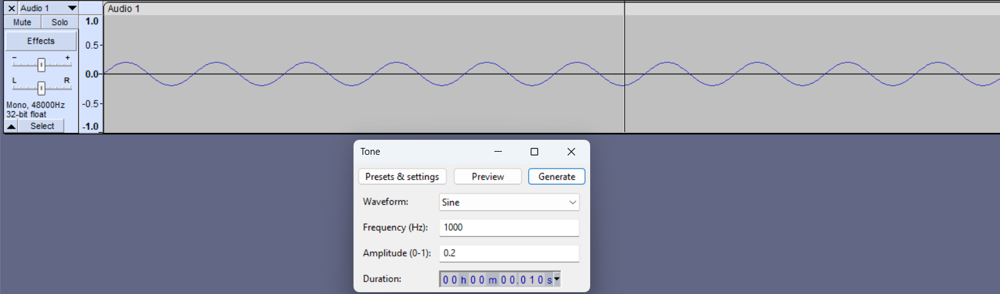Open the Waveform dropdown set to Sine
Screen dimensions: 1000x294
[509, 202]
